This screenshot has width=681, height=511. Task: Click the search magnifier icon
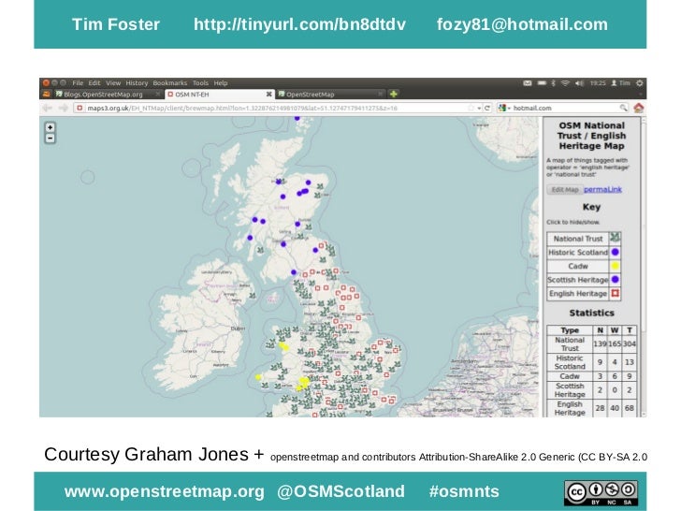(x=623, y=108)
